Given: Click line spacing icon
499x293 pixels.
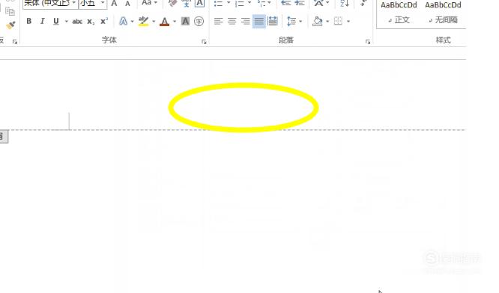Looking at the screenshot, I should pyautogui.click(x=291, y=21).
